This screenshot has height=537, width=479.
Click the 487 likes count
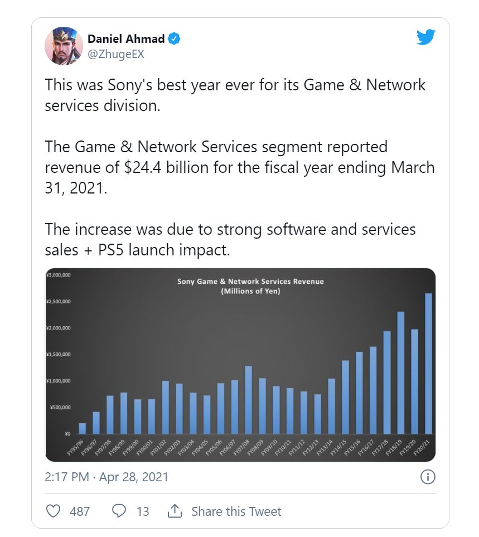79,511
